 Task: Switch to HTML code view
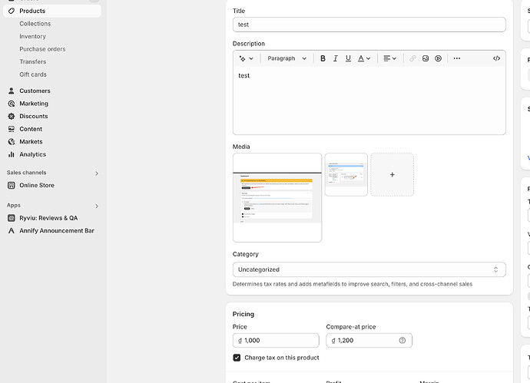pyautogui.click(x=496, y=58)
